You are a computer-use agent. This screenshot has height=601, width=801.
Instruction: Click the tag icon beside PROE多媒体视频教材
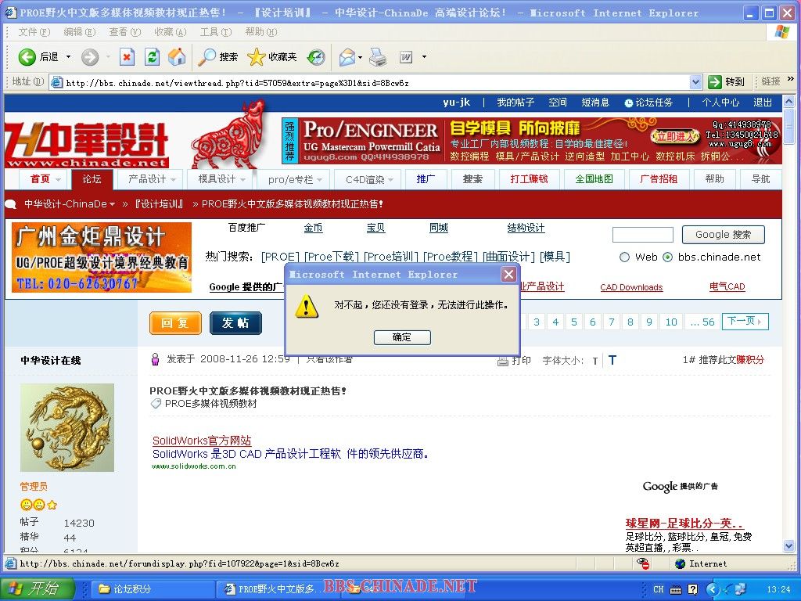click(x=156, y=404)
